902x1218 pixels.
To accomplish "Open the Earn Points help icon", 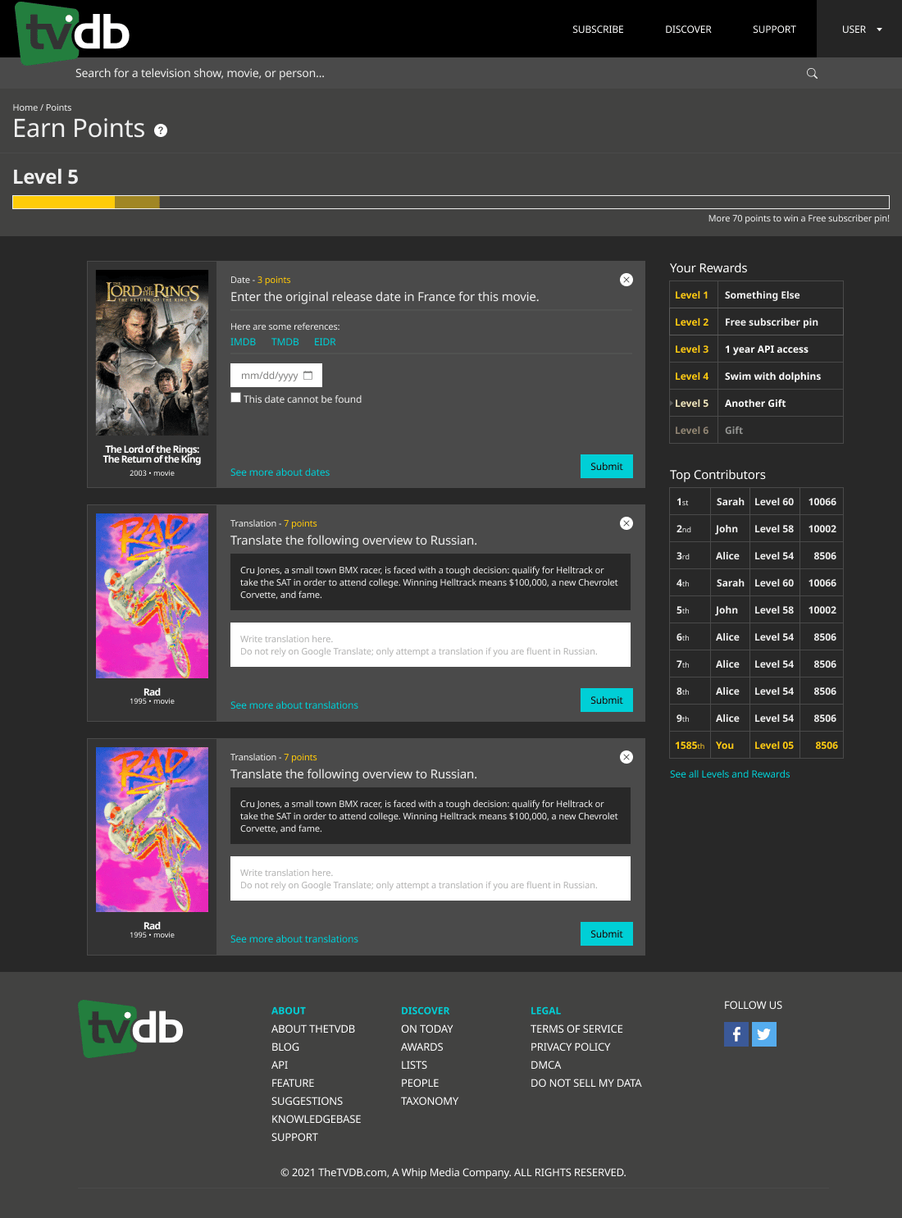I will 161,130.
